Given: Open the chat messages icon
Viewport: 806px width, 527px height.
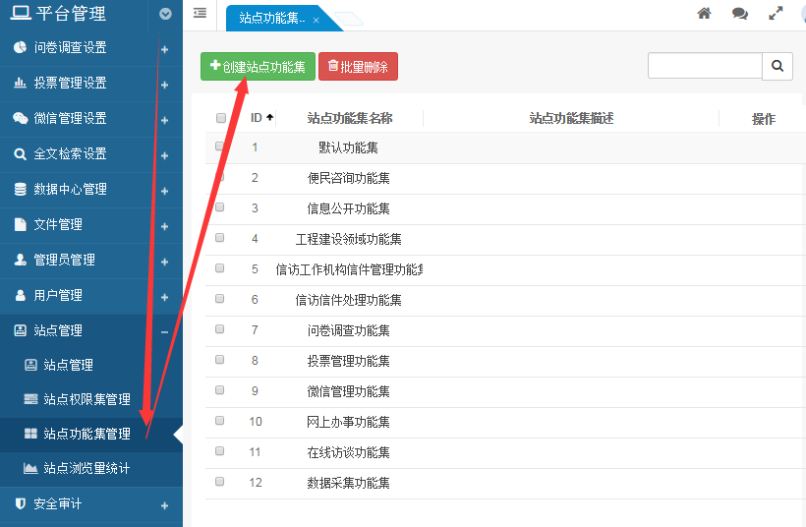Looking at the screenshot, I should [740, 14].
